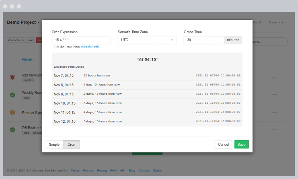Click the prod tag filter button

pos(31,40)
